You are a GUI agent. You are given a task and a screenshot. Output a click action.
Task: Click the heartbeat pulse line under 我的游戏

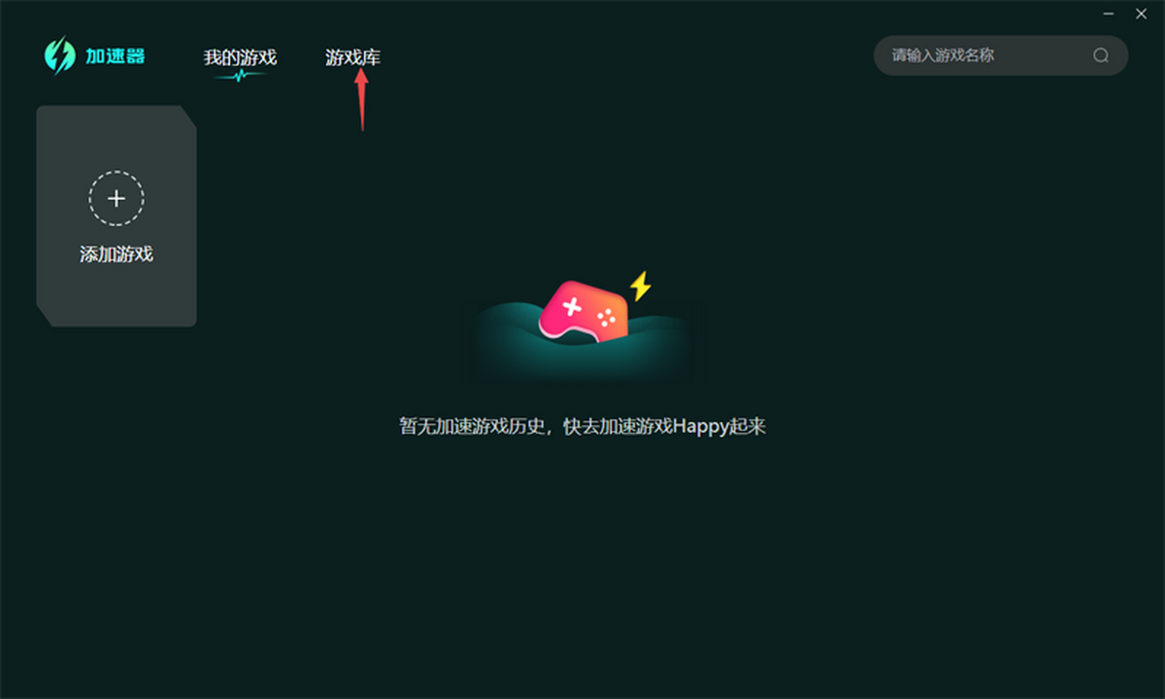[239, 75]
